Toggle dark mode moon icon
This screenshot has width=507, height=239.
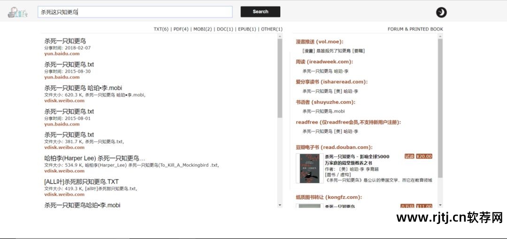(441, 13)
